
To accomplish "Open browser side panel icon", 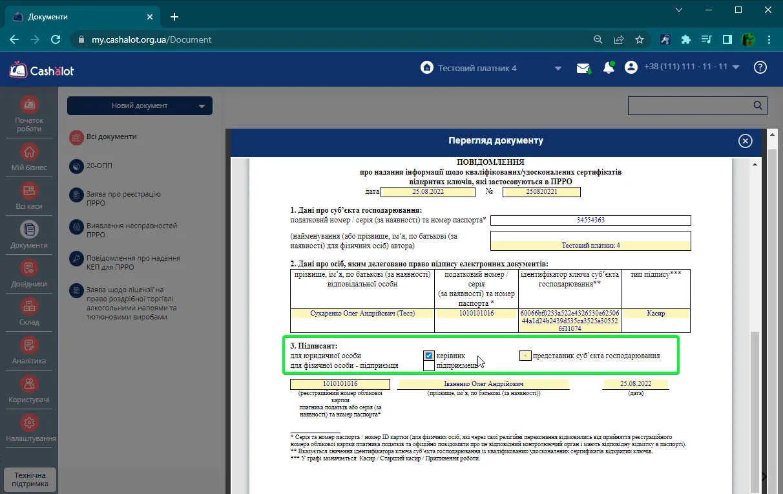I will pos(727,39).
